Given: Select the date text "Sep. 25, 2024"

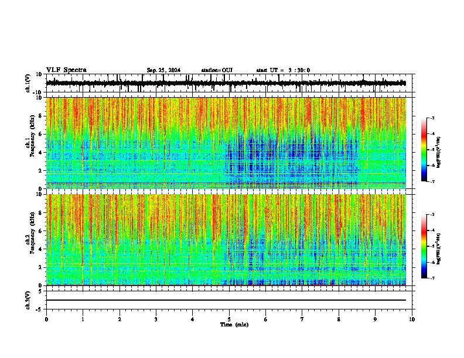Looking at the screenshot, I should click(163, 70).
